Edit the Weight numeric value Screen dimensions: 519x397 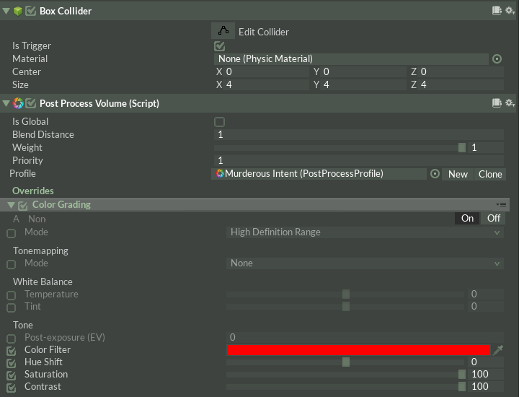click(x=486, y=148)
